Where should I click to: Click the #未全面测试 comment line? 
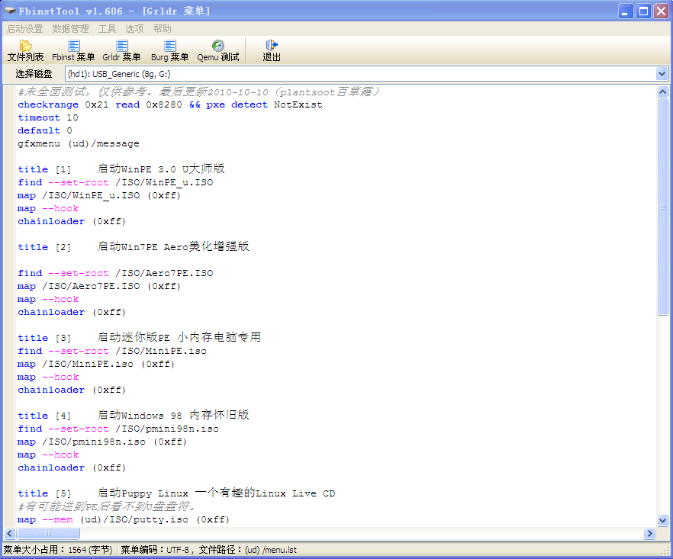tap(198, 92)
